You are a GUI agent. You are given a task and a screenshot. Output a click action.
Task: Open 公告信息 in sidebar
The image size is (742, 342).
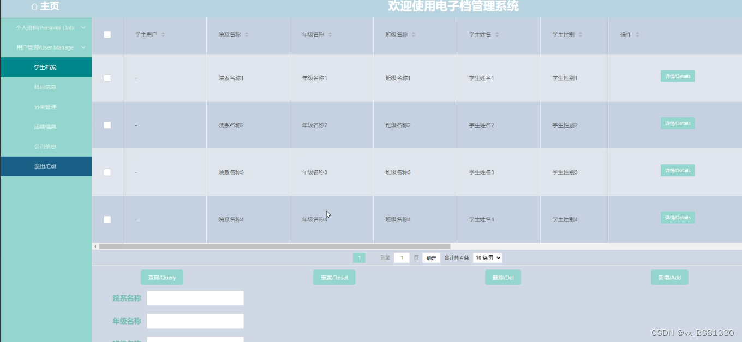(46, 146)
